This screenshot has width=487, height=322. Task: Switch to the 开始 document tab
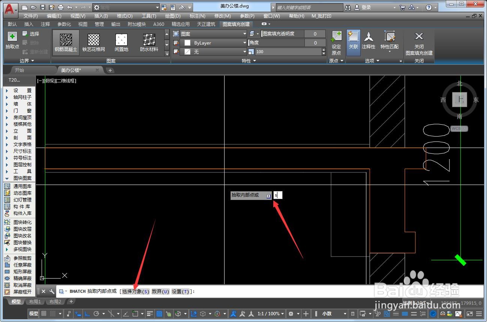(19, 70)
